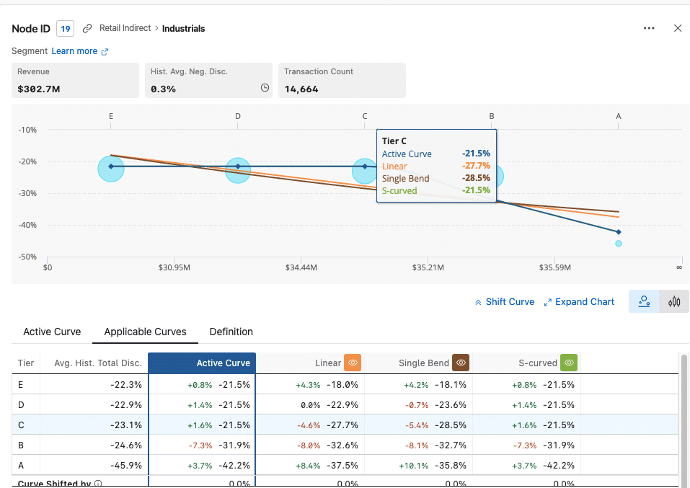Screen dimensions: 690x488
Task: Switch to the candlestick distribution view icon
Action: point(674,301)
